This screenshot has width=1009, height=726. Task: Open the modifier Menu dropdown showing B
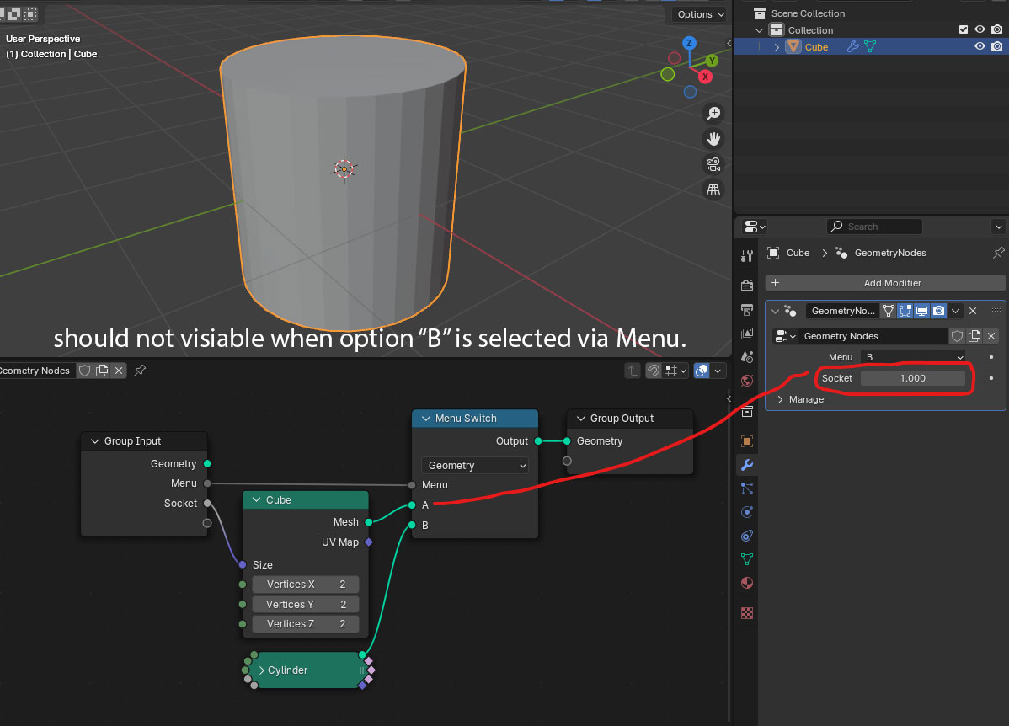click(x=913, y=357)
